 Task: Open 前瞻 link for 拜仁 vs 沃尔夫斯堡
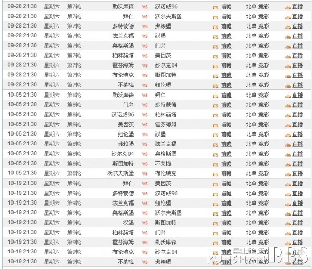point(226,17)
